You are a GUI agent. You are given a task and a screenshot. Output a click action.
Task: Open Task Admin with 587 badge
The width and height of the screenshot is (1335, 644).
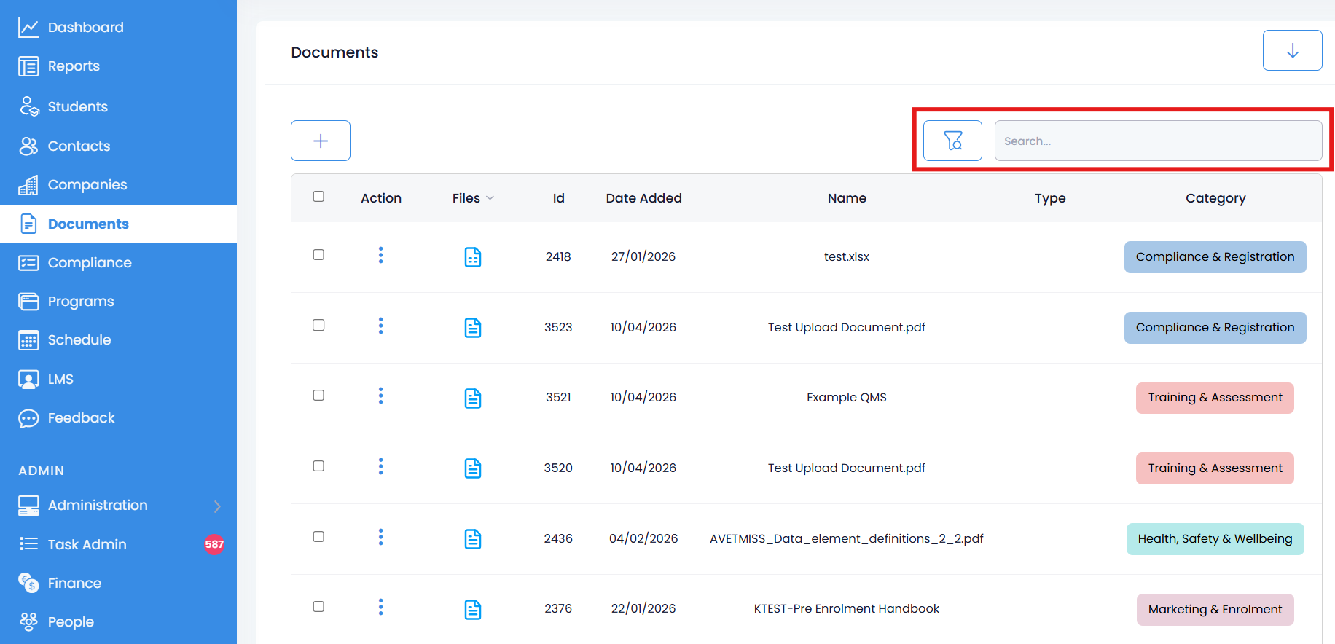[87, 544]
